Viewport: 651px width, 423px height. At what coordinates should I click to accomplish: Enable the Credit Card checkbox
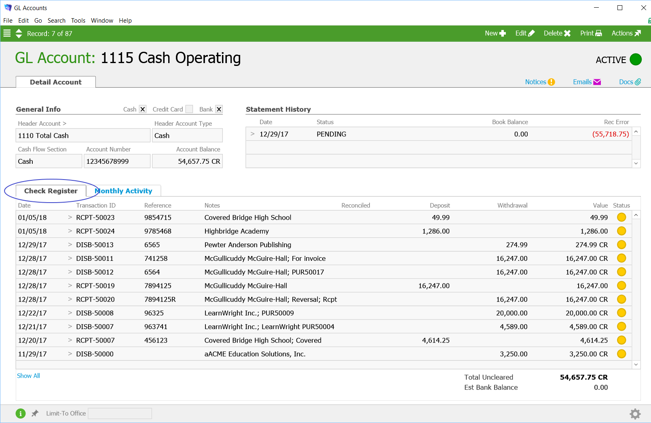tap(189, 109)
